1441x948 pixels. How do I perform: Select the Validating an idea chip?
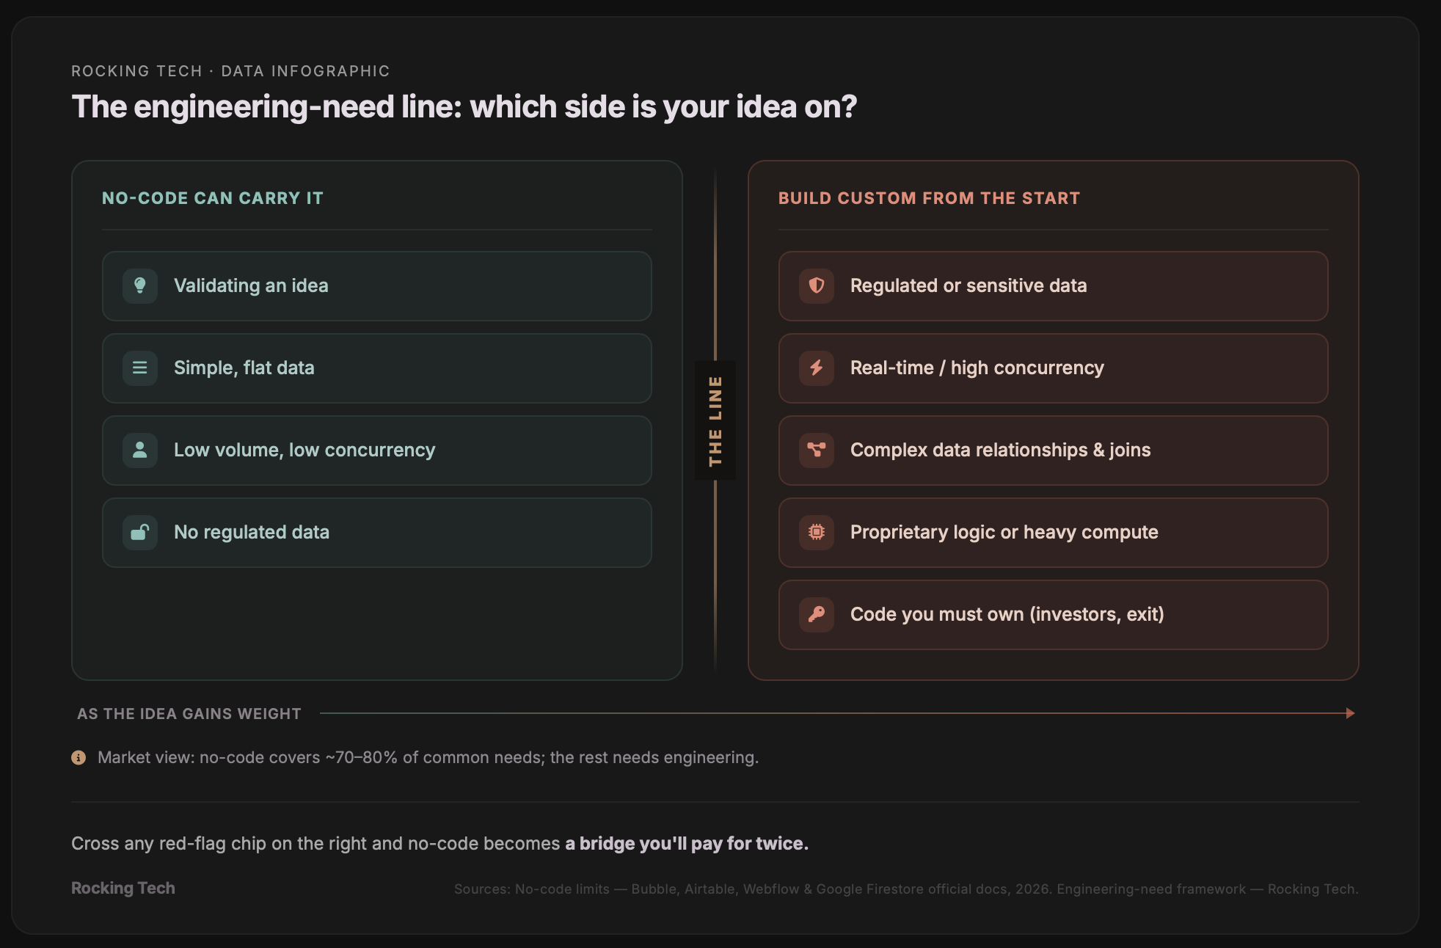point(377,286)
